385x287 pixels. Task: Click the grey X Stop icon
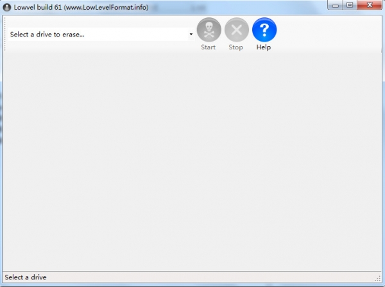pos(236,30)
